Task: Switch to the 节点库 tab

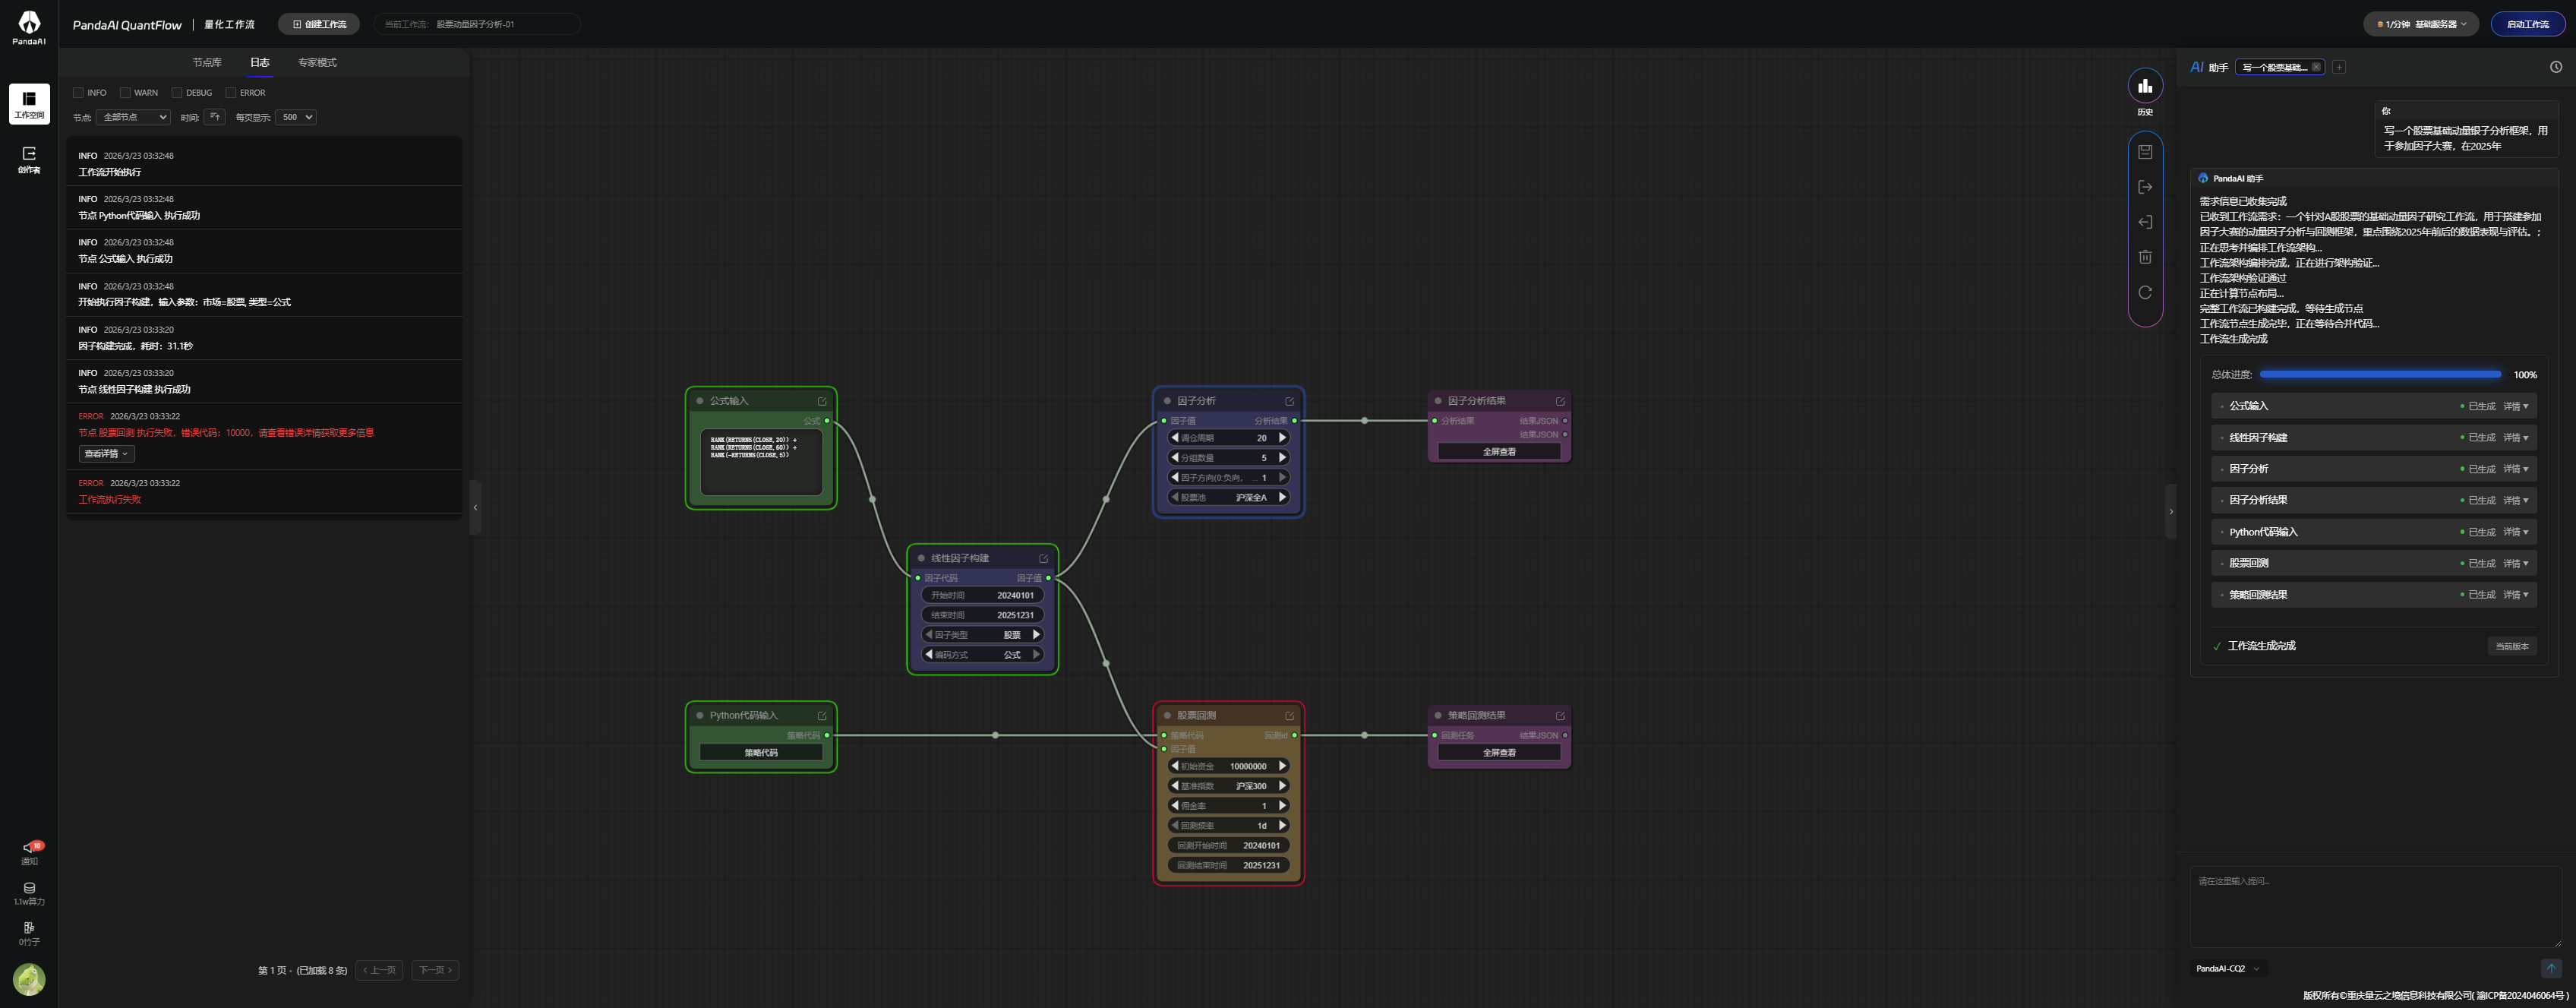Action: click(x=207, y=63)
